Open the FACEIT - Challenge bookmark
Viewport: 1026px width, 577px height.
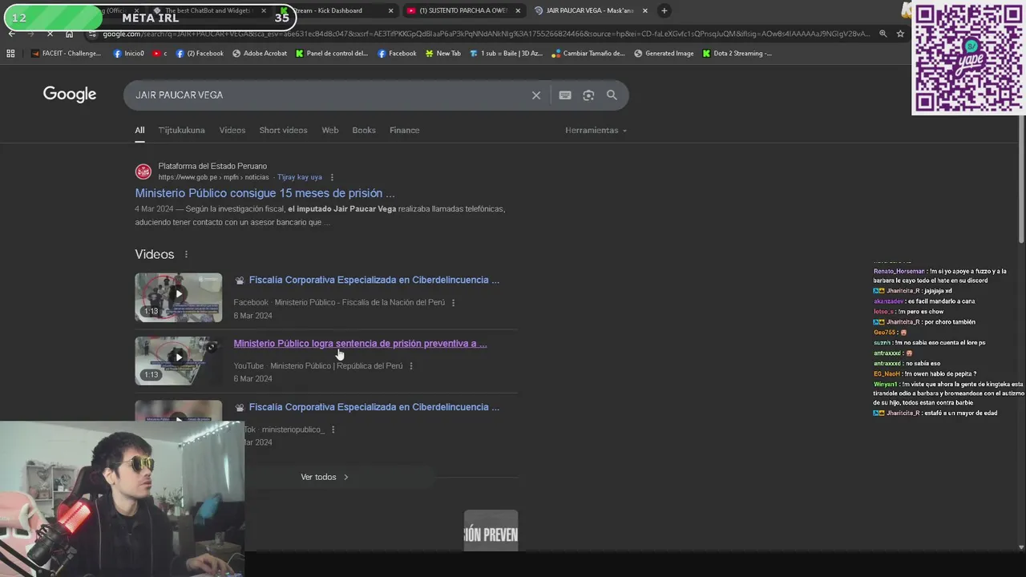pos(66,54)
